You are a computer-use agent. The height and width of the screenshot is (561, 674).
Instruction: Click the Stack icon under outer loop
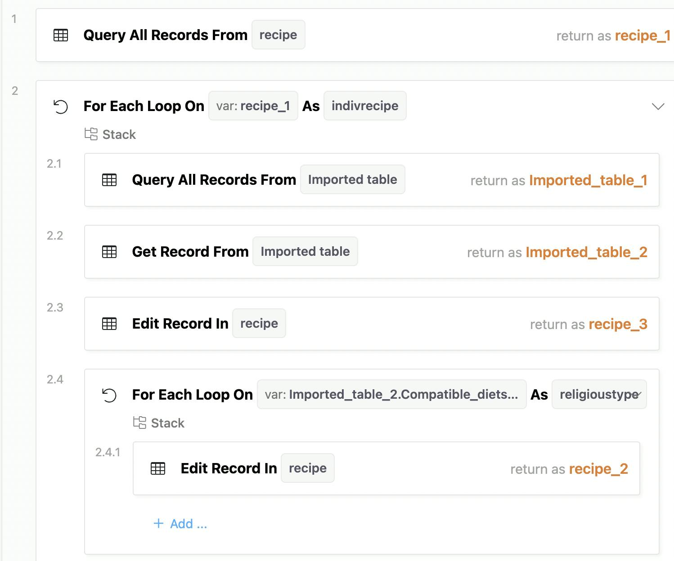coord(91,134)
